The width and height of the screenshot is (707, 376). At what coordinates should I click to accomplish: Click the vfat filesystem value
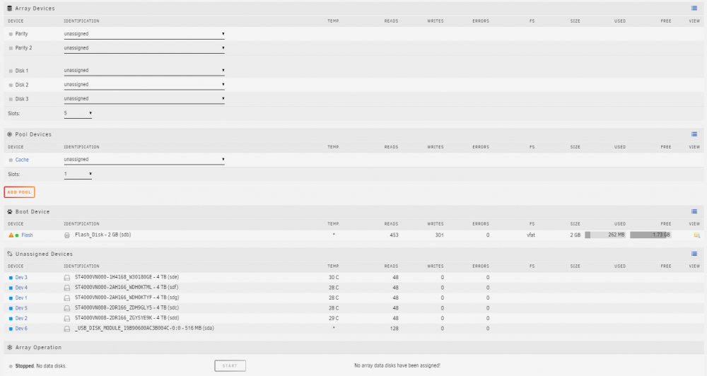coord(531,235)
